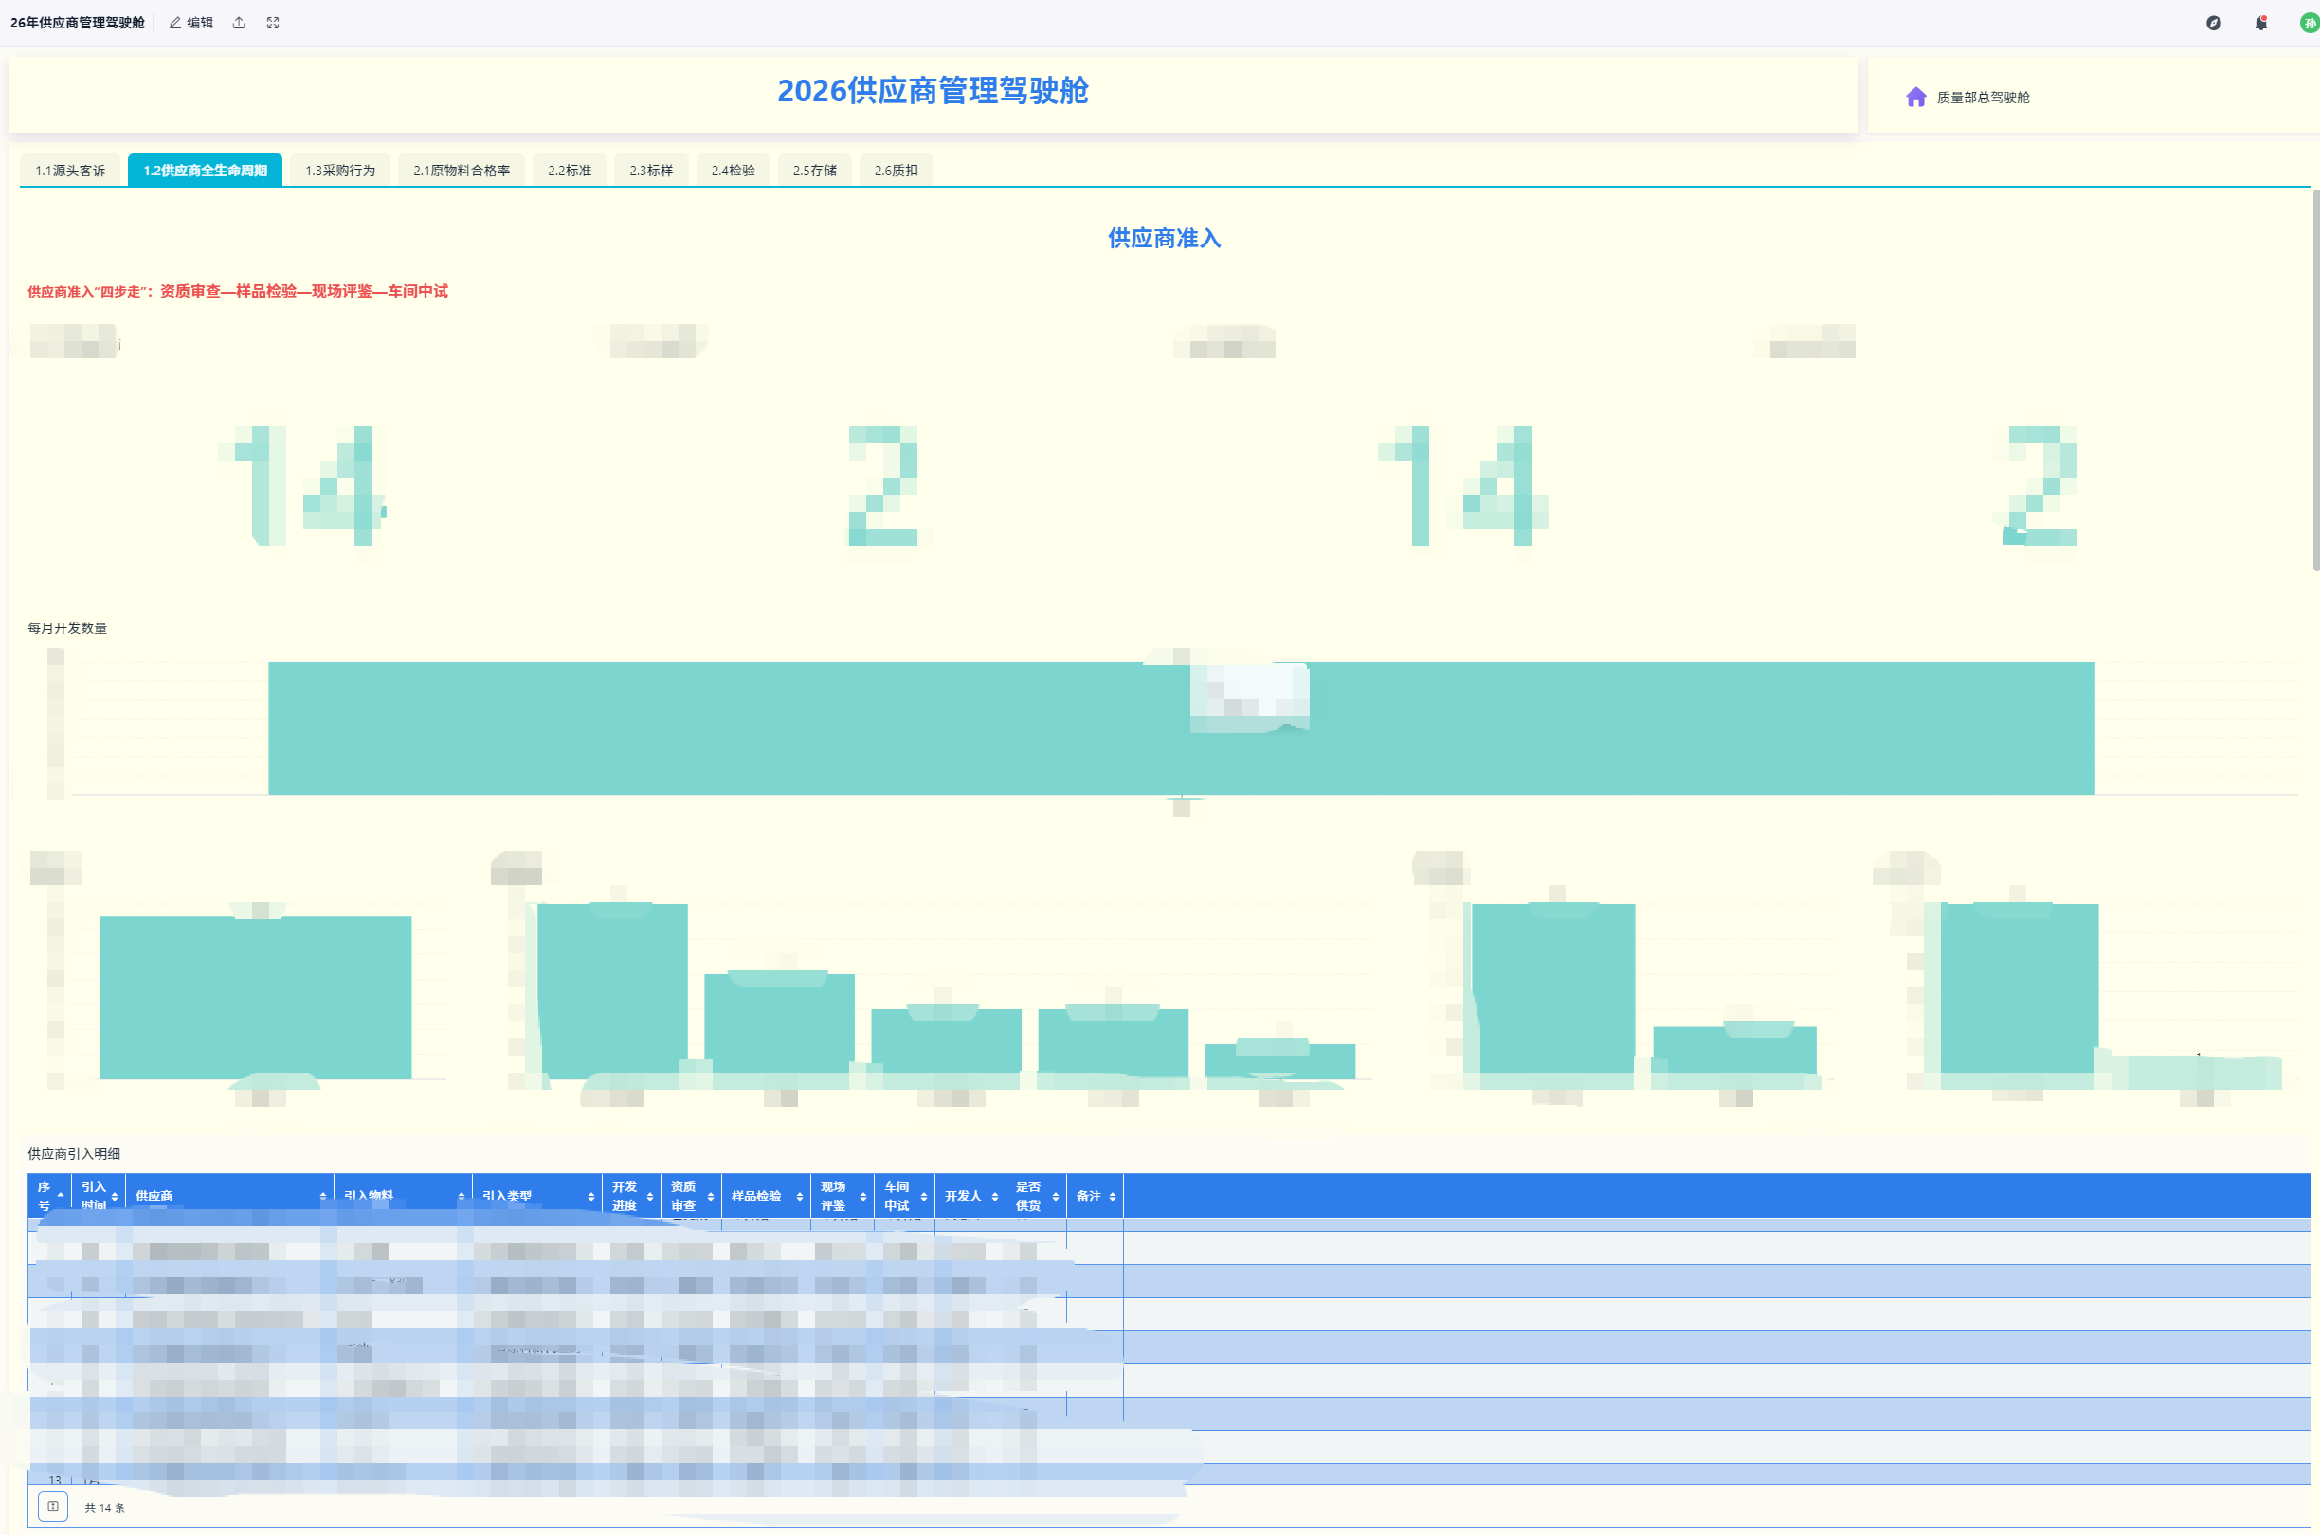This screenshot has height=1535, width=2320.
Task: Click the 编辑 pencil edit button
Action: click(x=190, y=23)
